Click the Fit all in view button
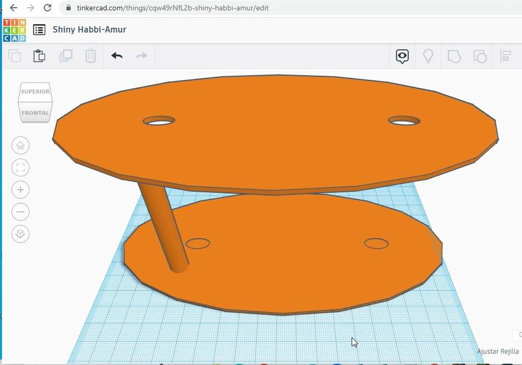Viewport: 522px width, 365px height. click(20, 167)
